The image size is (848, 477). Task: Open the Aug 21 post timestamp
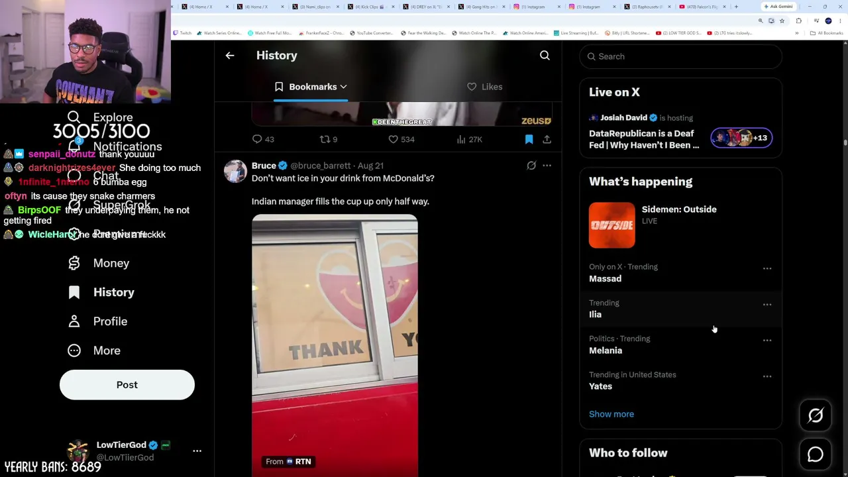(370, 166)
